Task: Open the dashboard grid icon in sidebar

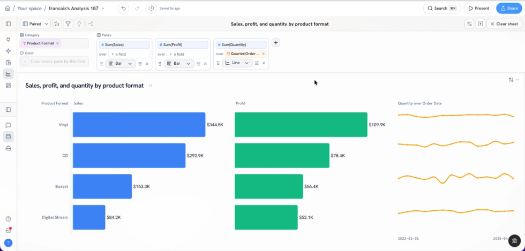Action: 9,85
